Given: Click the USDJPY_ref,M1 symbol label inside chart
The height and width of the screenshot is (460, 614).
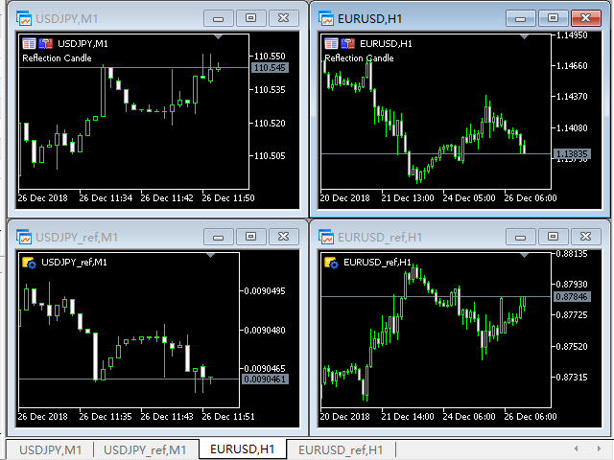Looking at the screenshot, I should coord(74,263).
